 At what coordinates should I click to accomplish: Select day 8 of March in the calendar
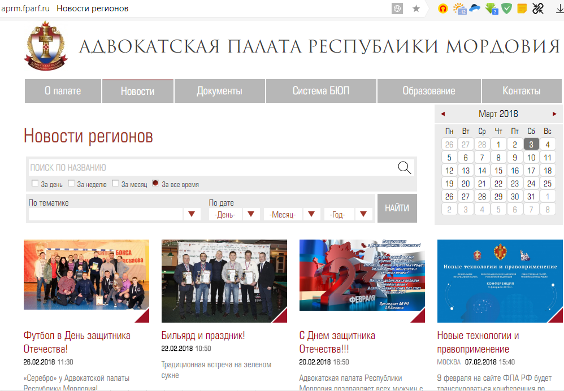coord(498,158)
